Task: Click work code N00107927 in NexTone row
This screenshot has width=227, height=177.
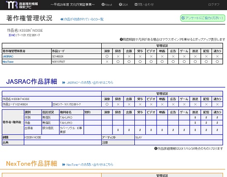Action: 59,62
